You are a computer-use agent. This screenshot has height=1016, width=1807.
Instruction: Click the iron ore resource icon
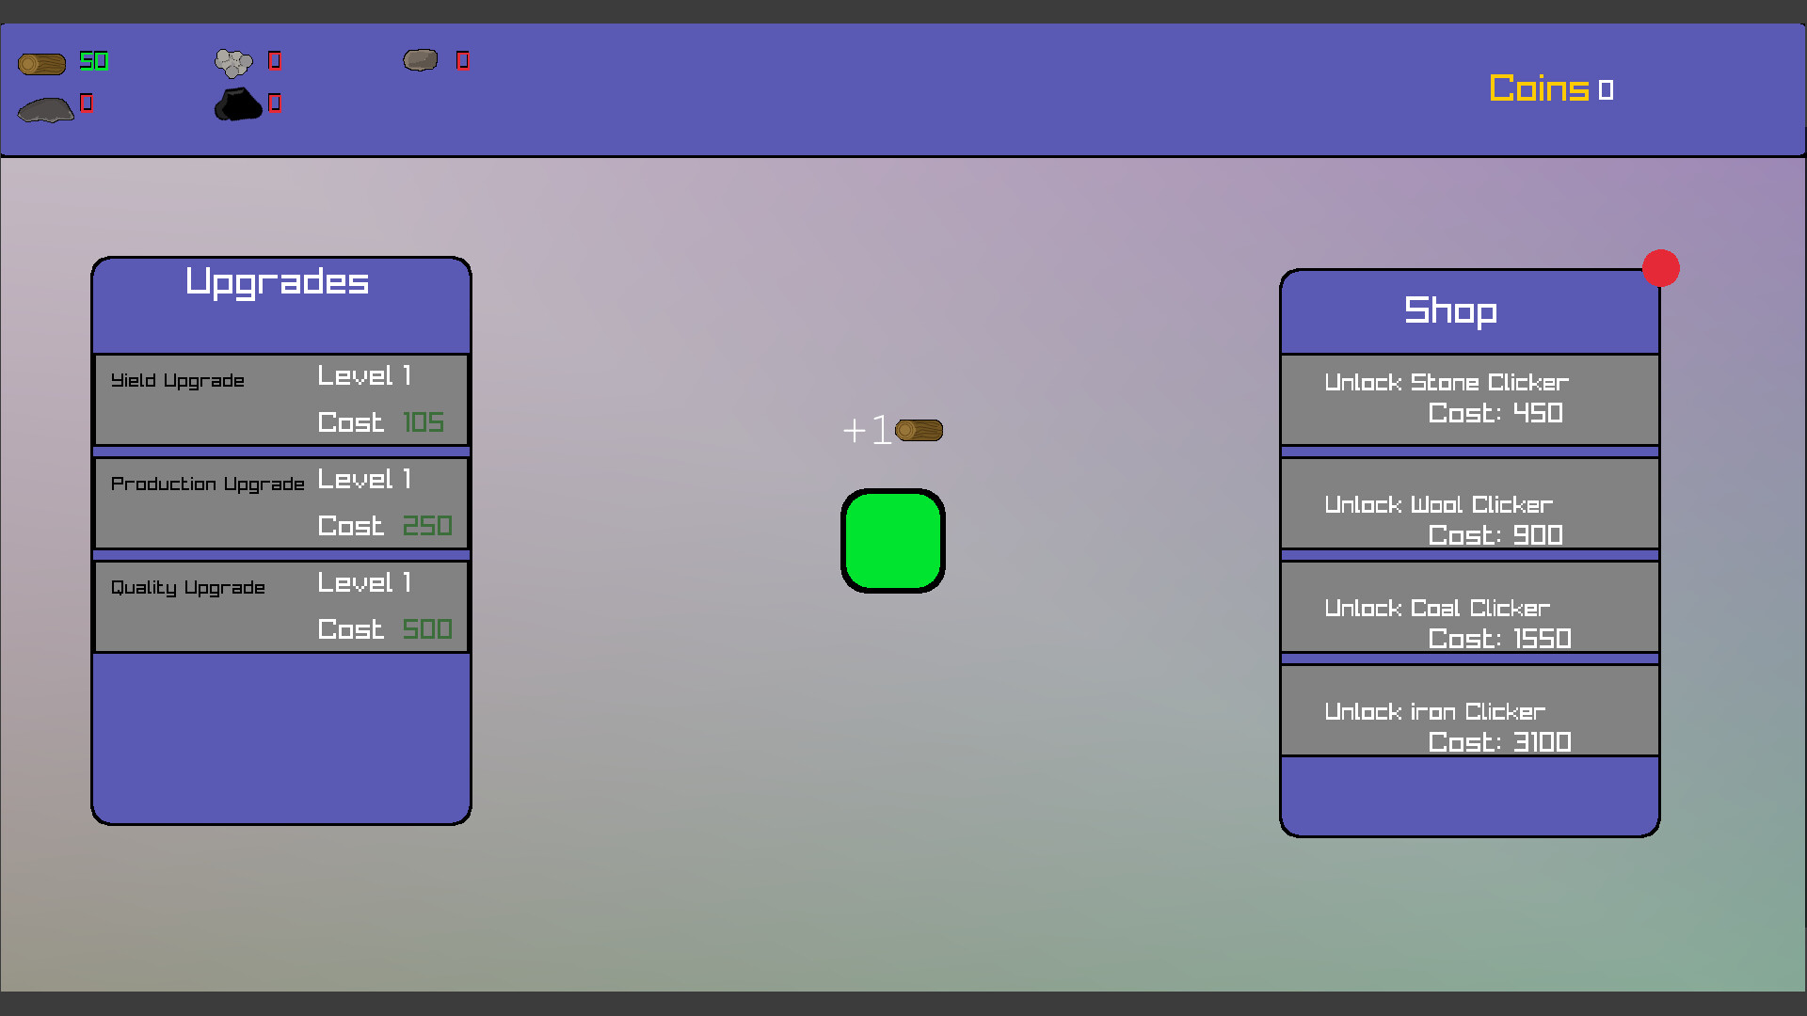click(x=421, y=60)
